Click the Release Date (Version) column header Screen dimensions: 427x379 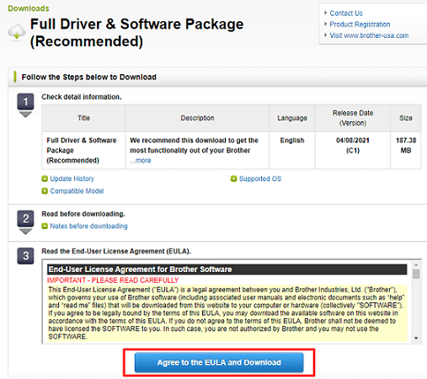click(x=353, y=118)
